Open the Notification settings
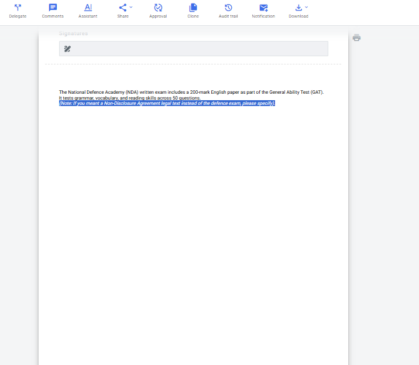 coord(263,11)
